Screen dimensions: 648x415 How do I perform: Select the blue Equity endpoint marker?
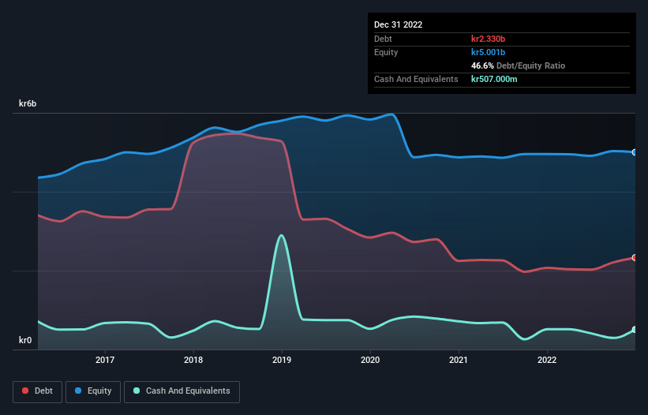click(x=635, y=152)
